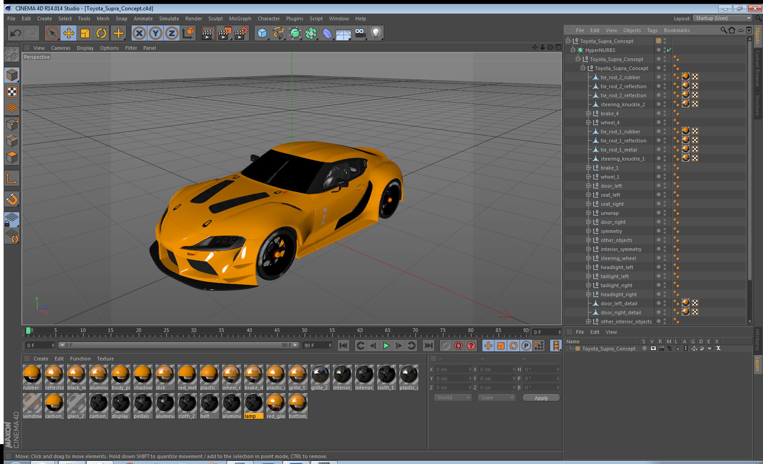Viewport: 763px width, 464px height.
Task: Open the spline pen tools icon
Action: click(x=278, y=33)
